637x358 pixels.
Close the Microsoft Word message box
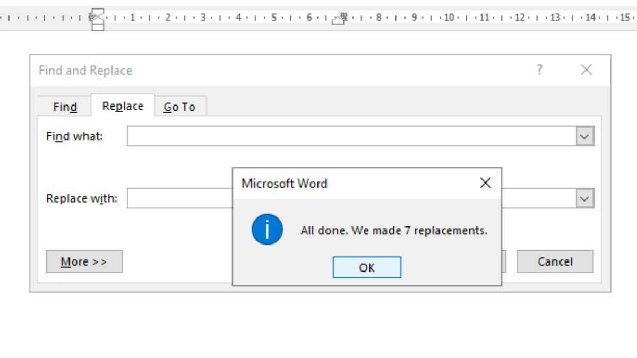click(485, 183)
